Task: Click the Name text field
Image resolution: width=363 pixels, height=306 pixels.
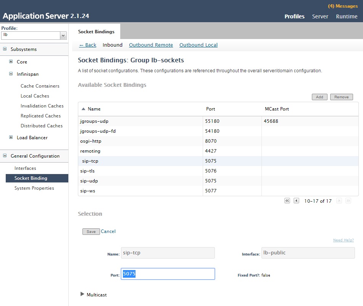Action: (x=168, y=253)
